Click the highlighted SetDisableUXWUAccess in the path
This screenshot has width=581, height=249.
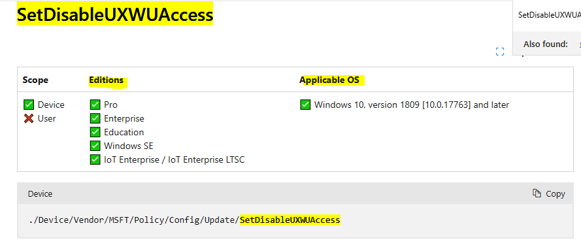290,220
